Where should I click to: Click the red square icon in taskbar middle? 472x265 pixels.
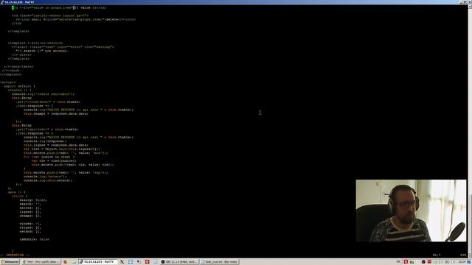[147, 262]
